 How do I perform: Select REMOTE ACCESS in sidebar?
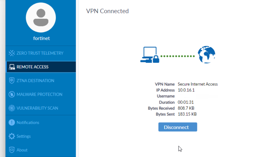point(32,67)
